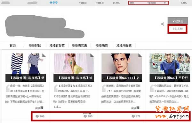Viewport: 192px width, 123px height.
Task: Click 阅读 link under the first post
Action: [x=39, y=108]
